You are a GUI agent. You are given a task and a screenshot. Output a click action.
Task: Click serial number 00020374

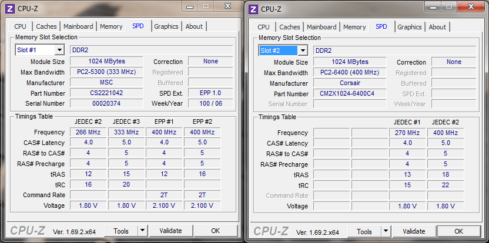106,103
